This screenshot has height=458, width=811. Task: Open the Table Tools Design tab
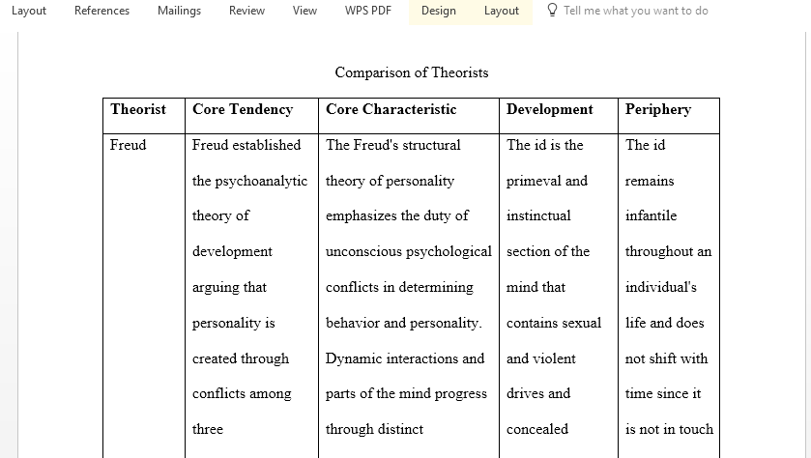coord(439,11)
